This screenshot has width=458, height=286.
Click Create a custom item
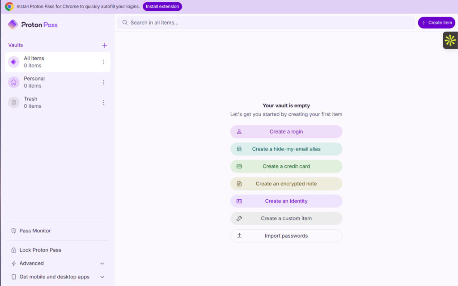click(286, 218)
